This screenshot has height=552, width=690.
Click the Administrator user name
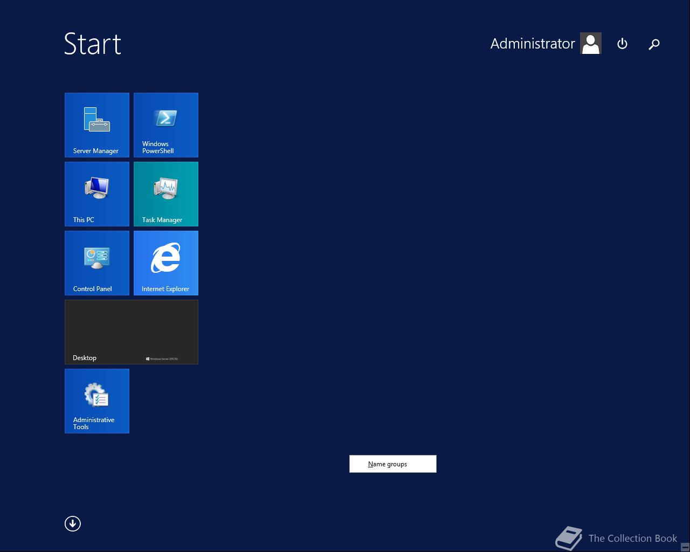[x=533, y=44]
